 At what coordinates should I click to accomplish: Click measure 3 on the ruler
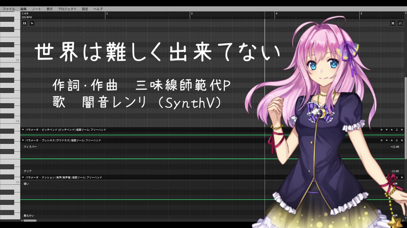tap(192, 14)
